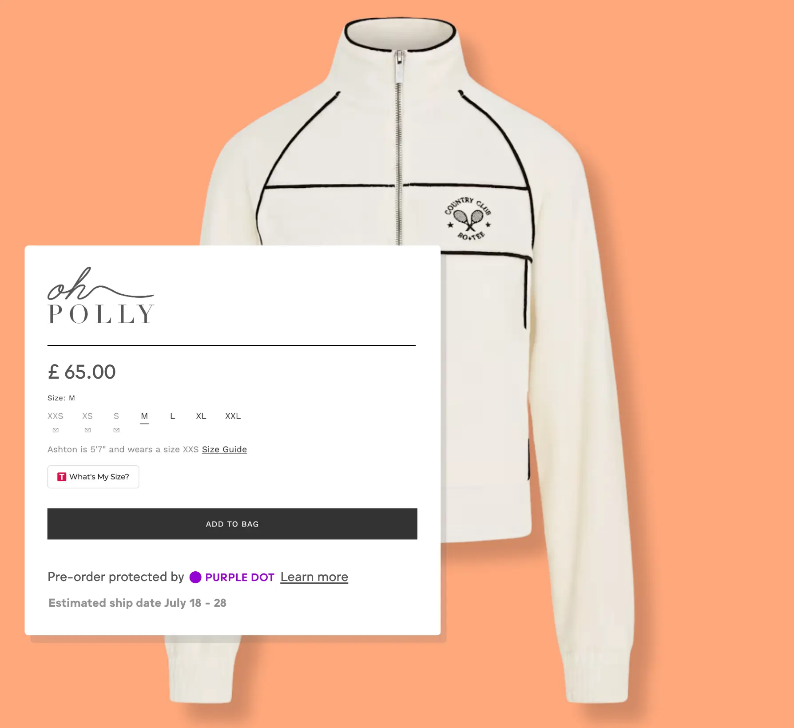This screenshot has width=794, height=728.
Task: Click the envelope icon under XS
Action: pyautogui.click(x=87, y=430)
